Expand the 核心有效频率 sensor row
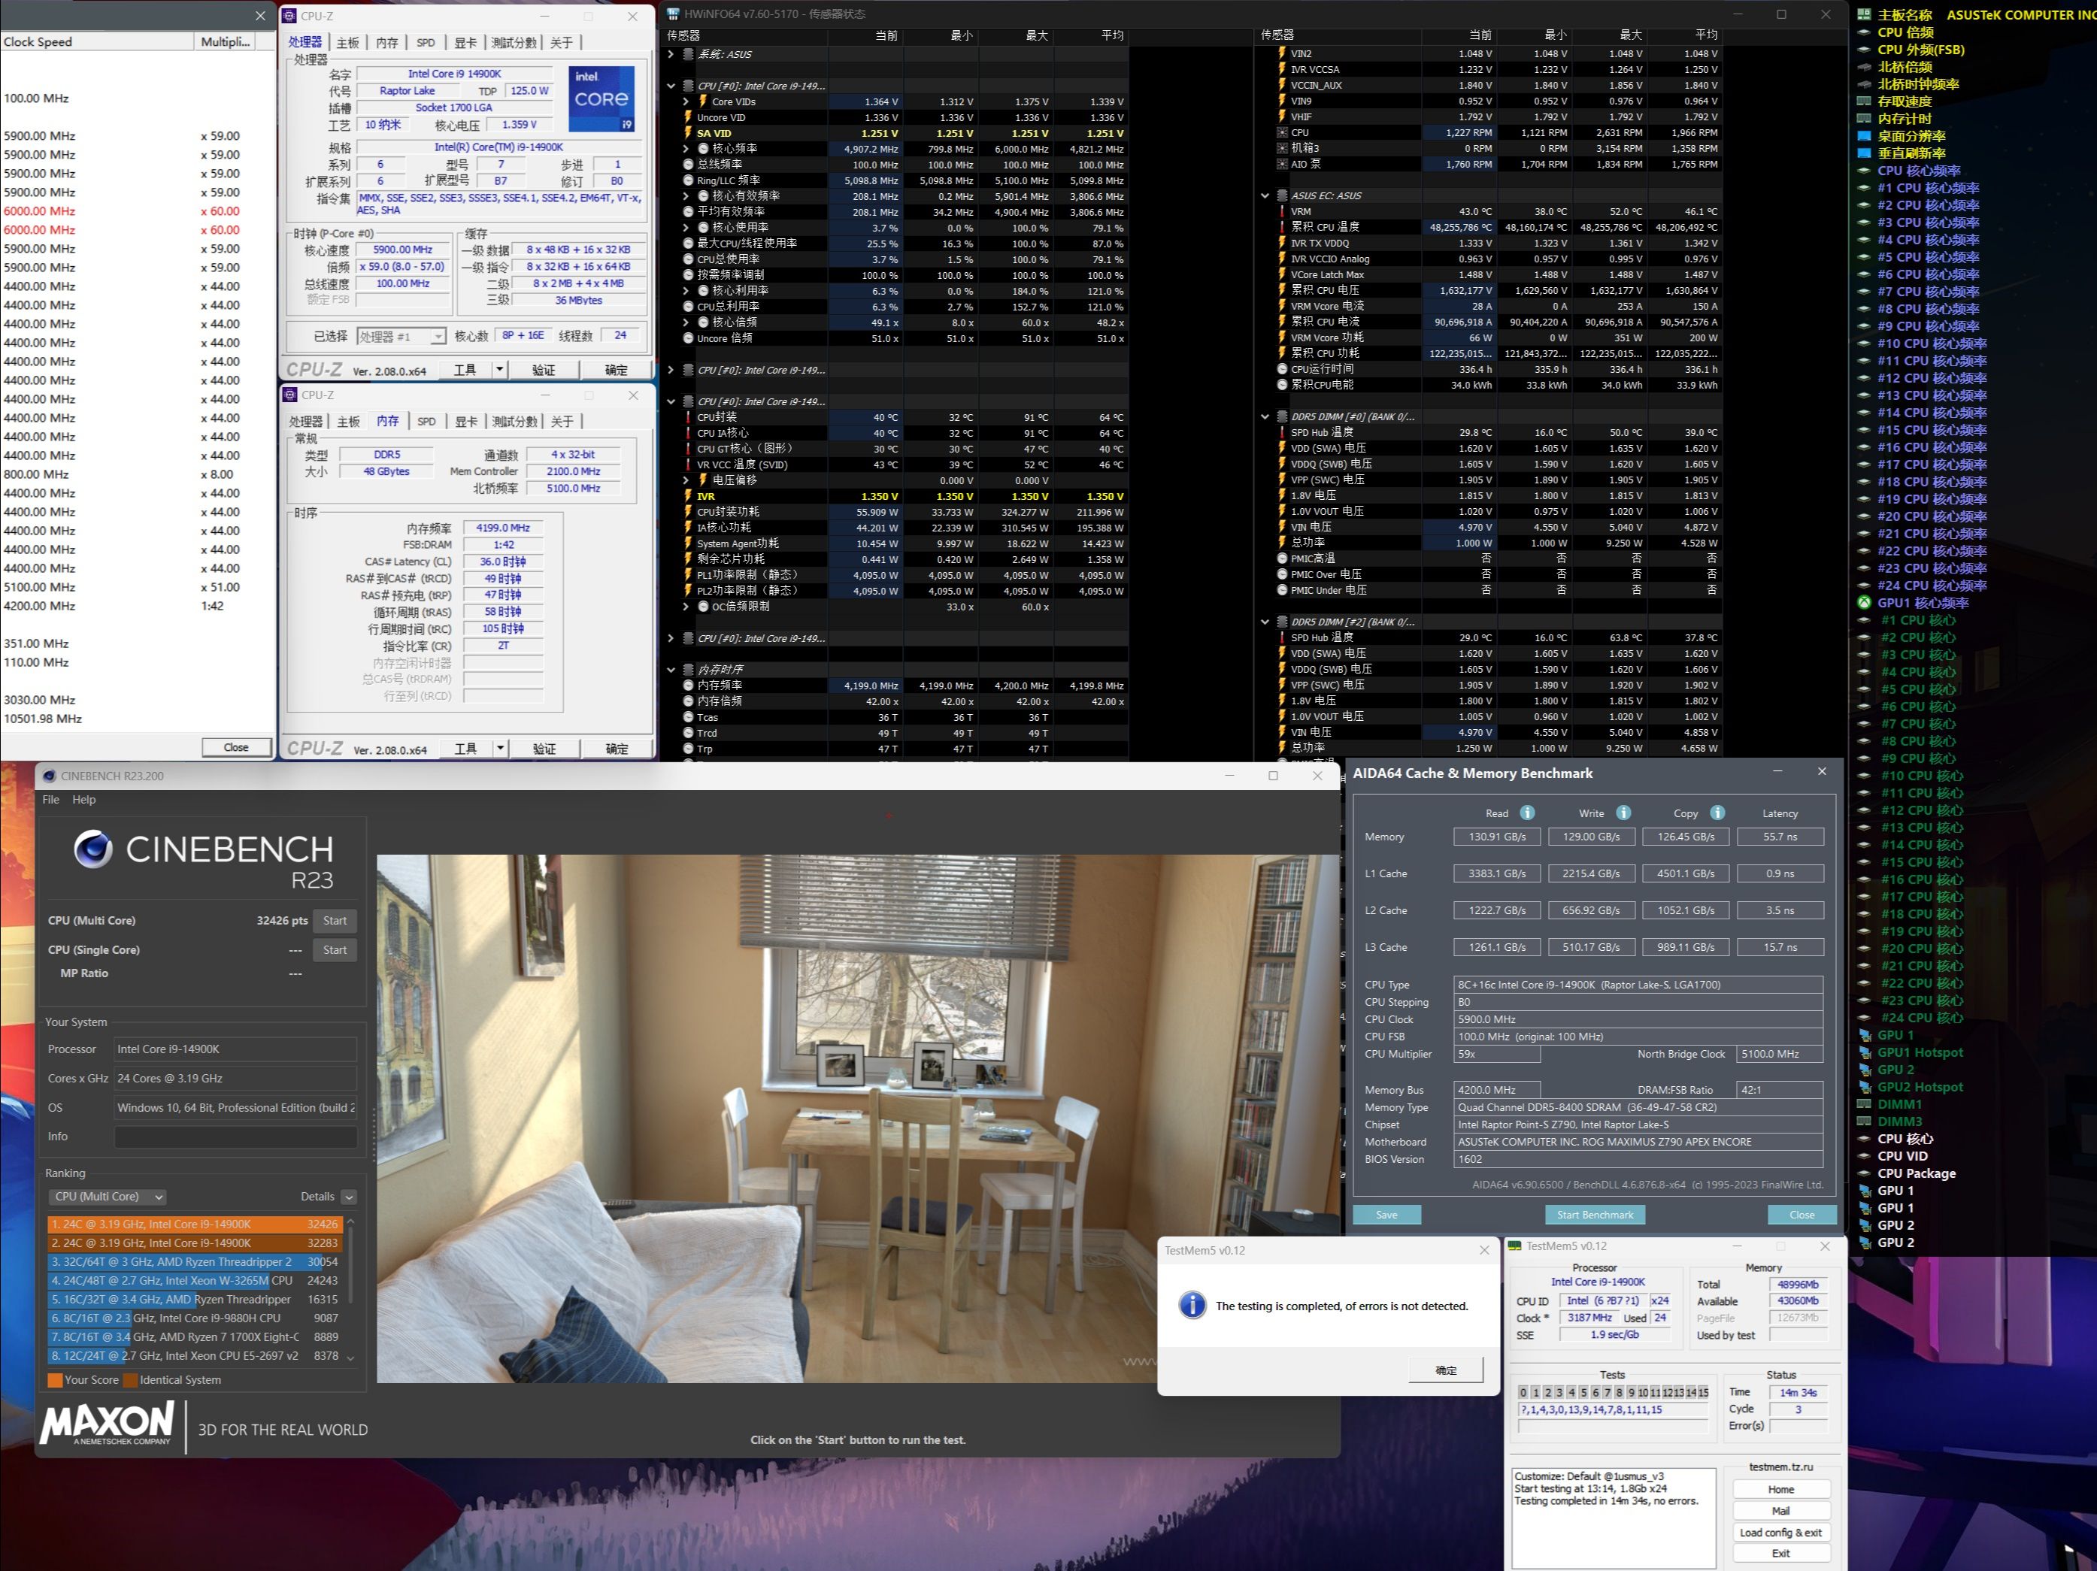Viewport: 2097px width, 1571px height. coord(686,196)
